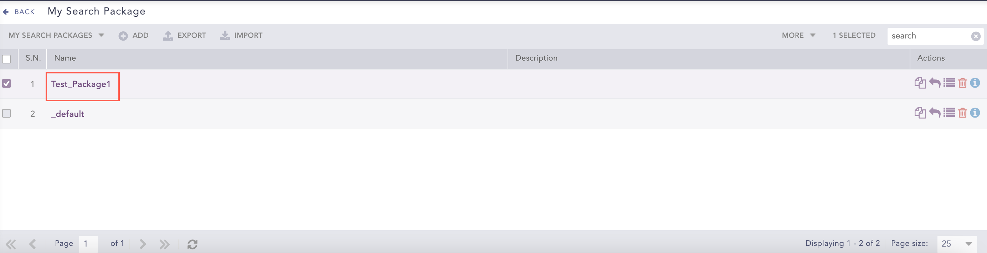The height and width of the screenshot is (253, 987).
Task: Expand the My Search Packages dropdown
Action: coord(56,35)
